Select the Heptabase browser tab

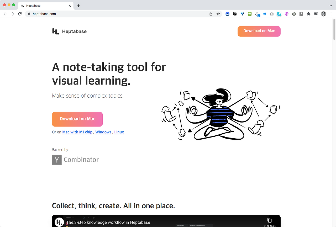[x=46, y=6]
